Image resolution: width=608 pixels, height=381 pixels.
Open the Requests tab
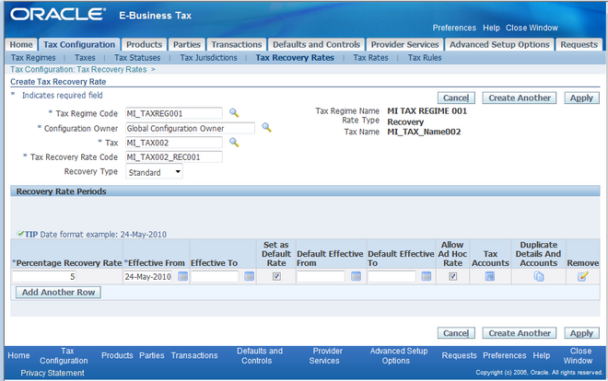pyautogui.click(x=579, y=44)
